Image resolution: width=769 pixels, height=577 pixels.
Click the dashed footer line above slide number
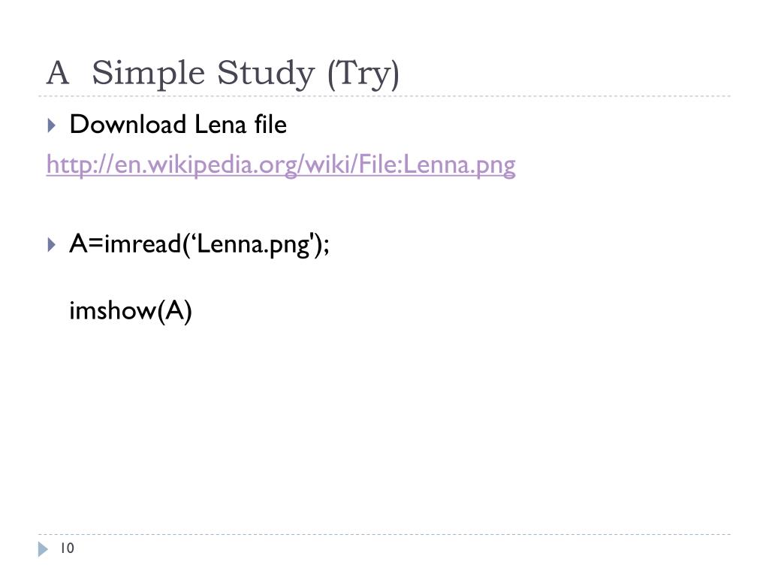384,534
